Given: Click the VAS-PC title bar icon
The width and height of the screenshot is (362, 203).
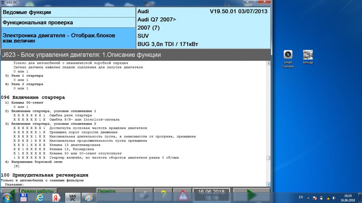Looking at the screenshot, I should [3, 2].
